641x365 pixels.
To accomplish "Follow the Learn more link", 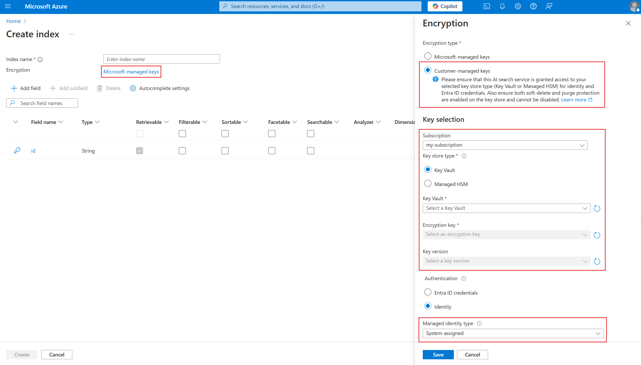I will (x=574, y=99).
